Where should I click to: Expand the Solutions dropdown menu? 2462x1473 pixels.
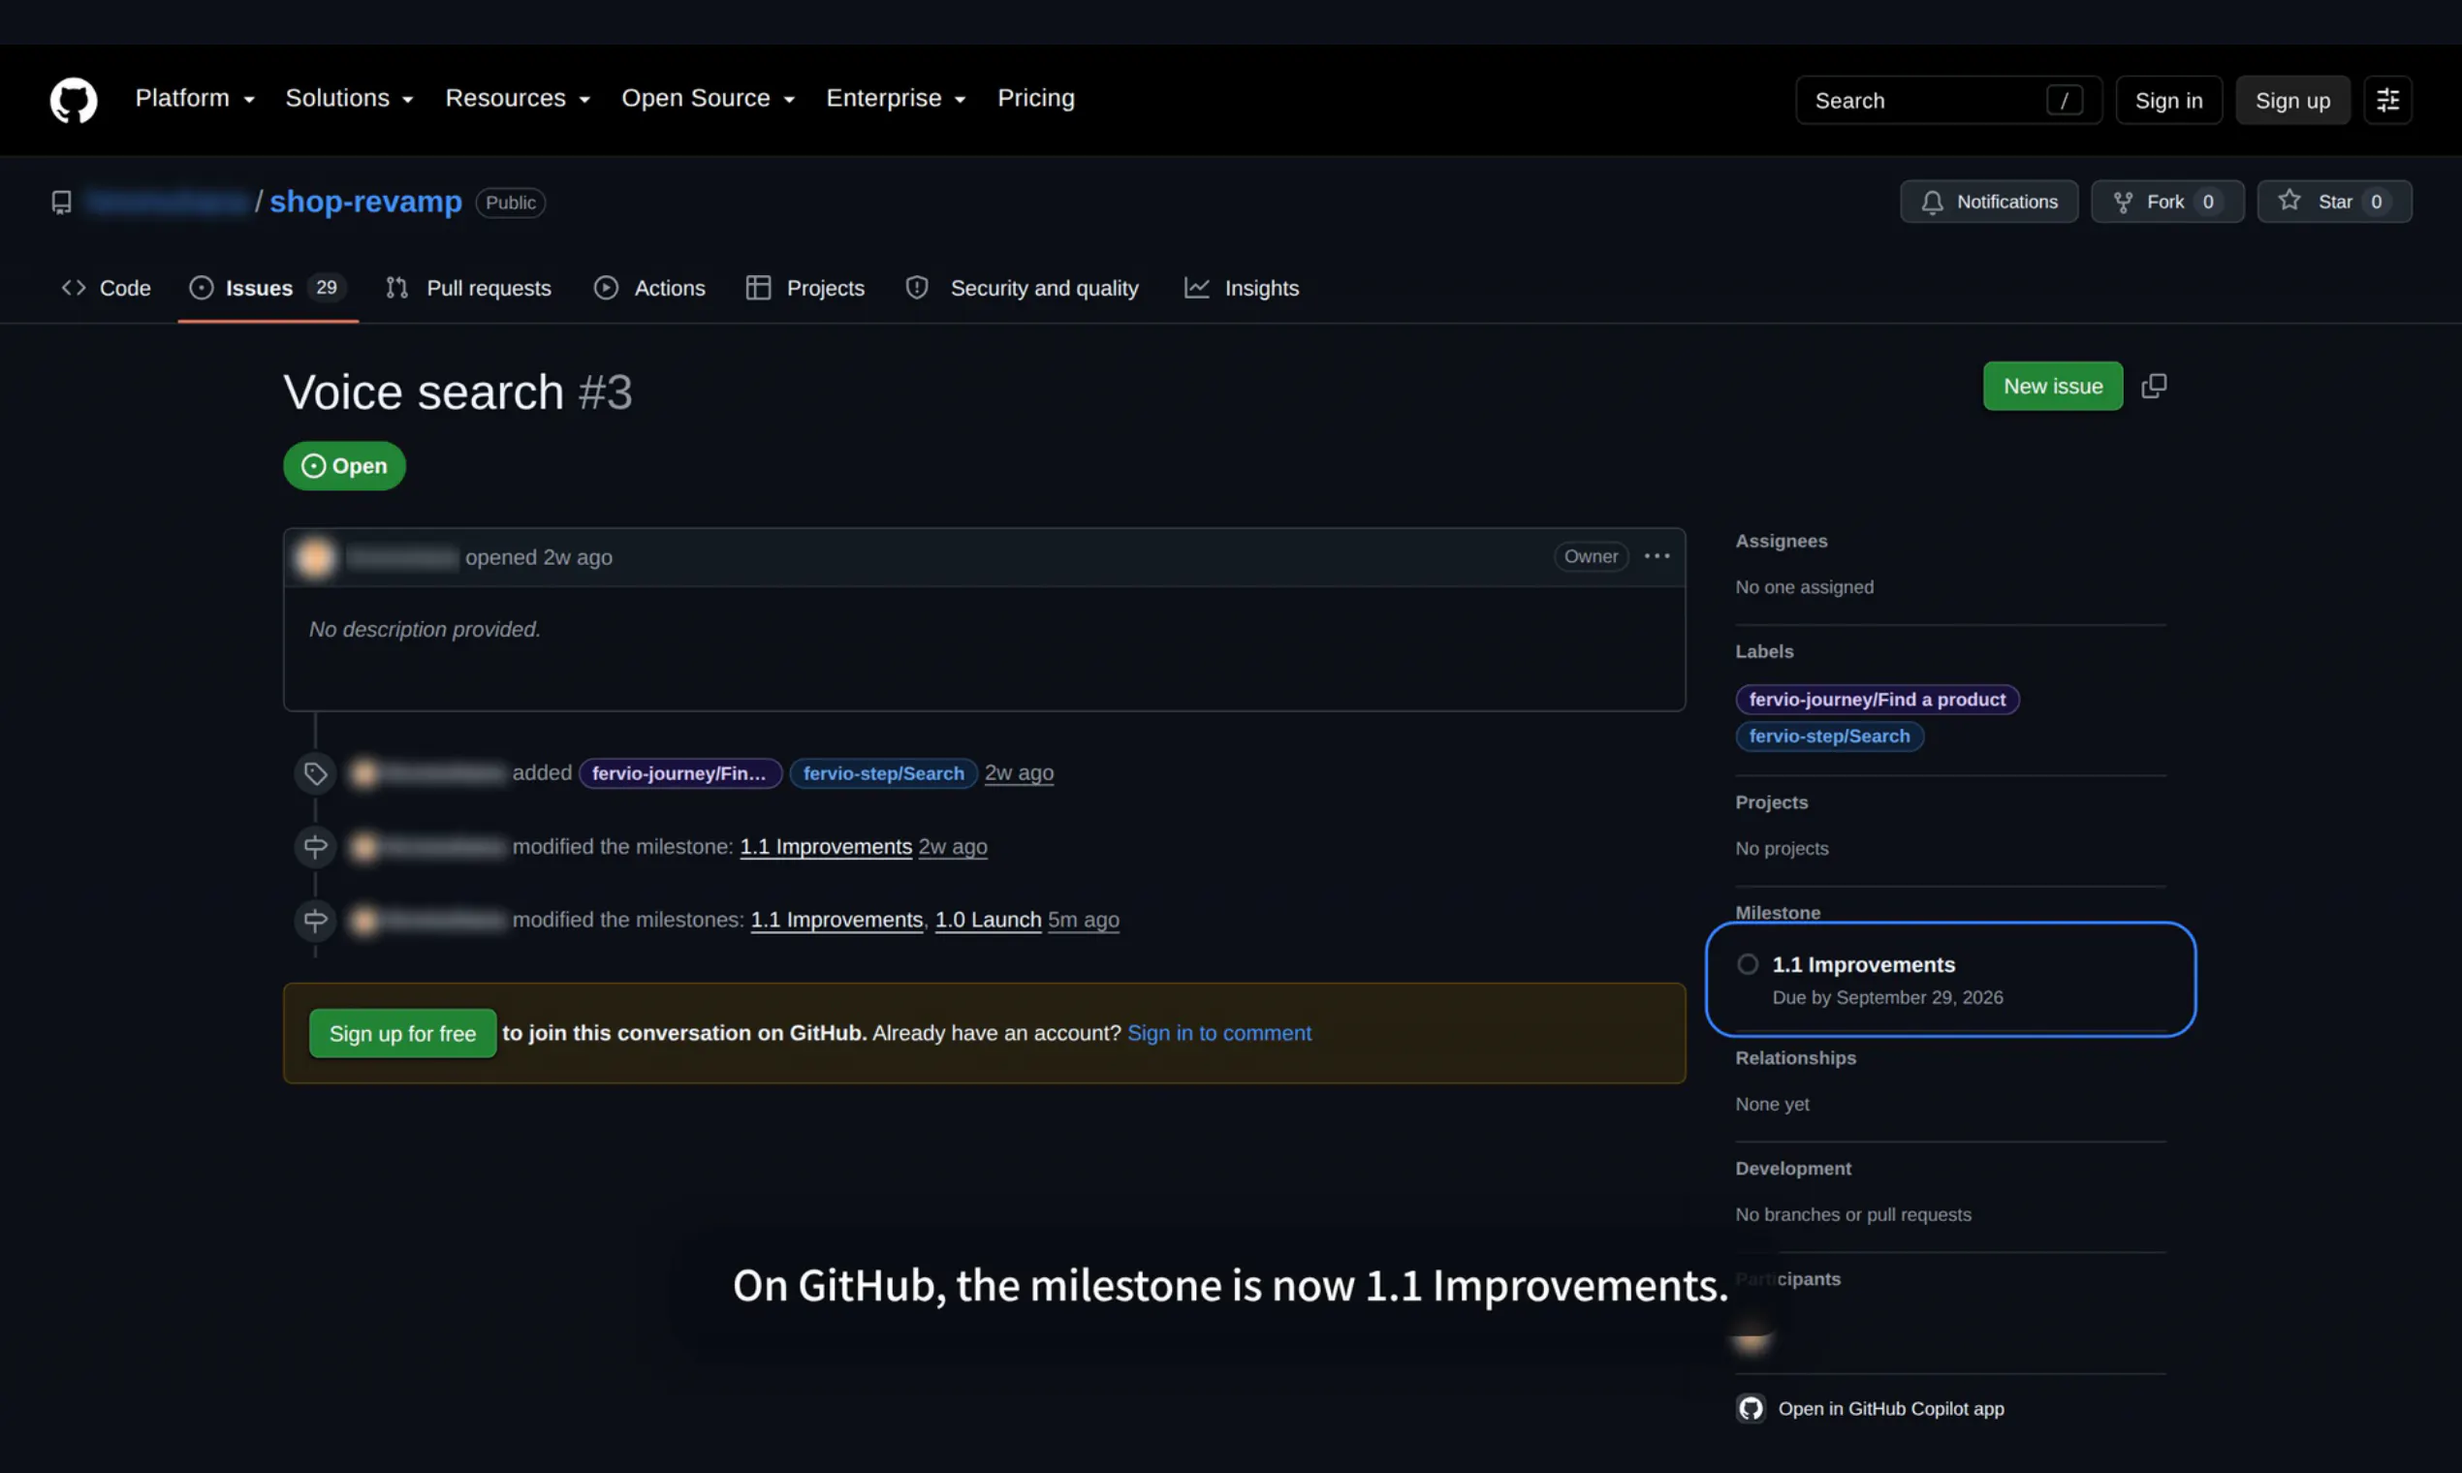click(350, 98)
